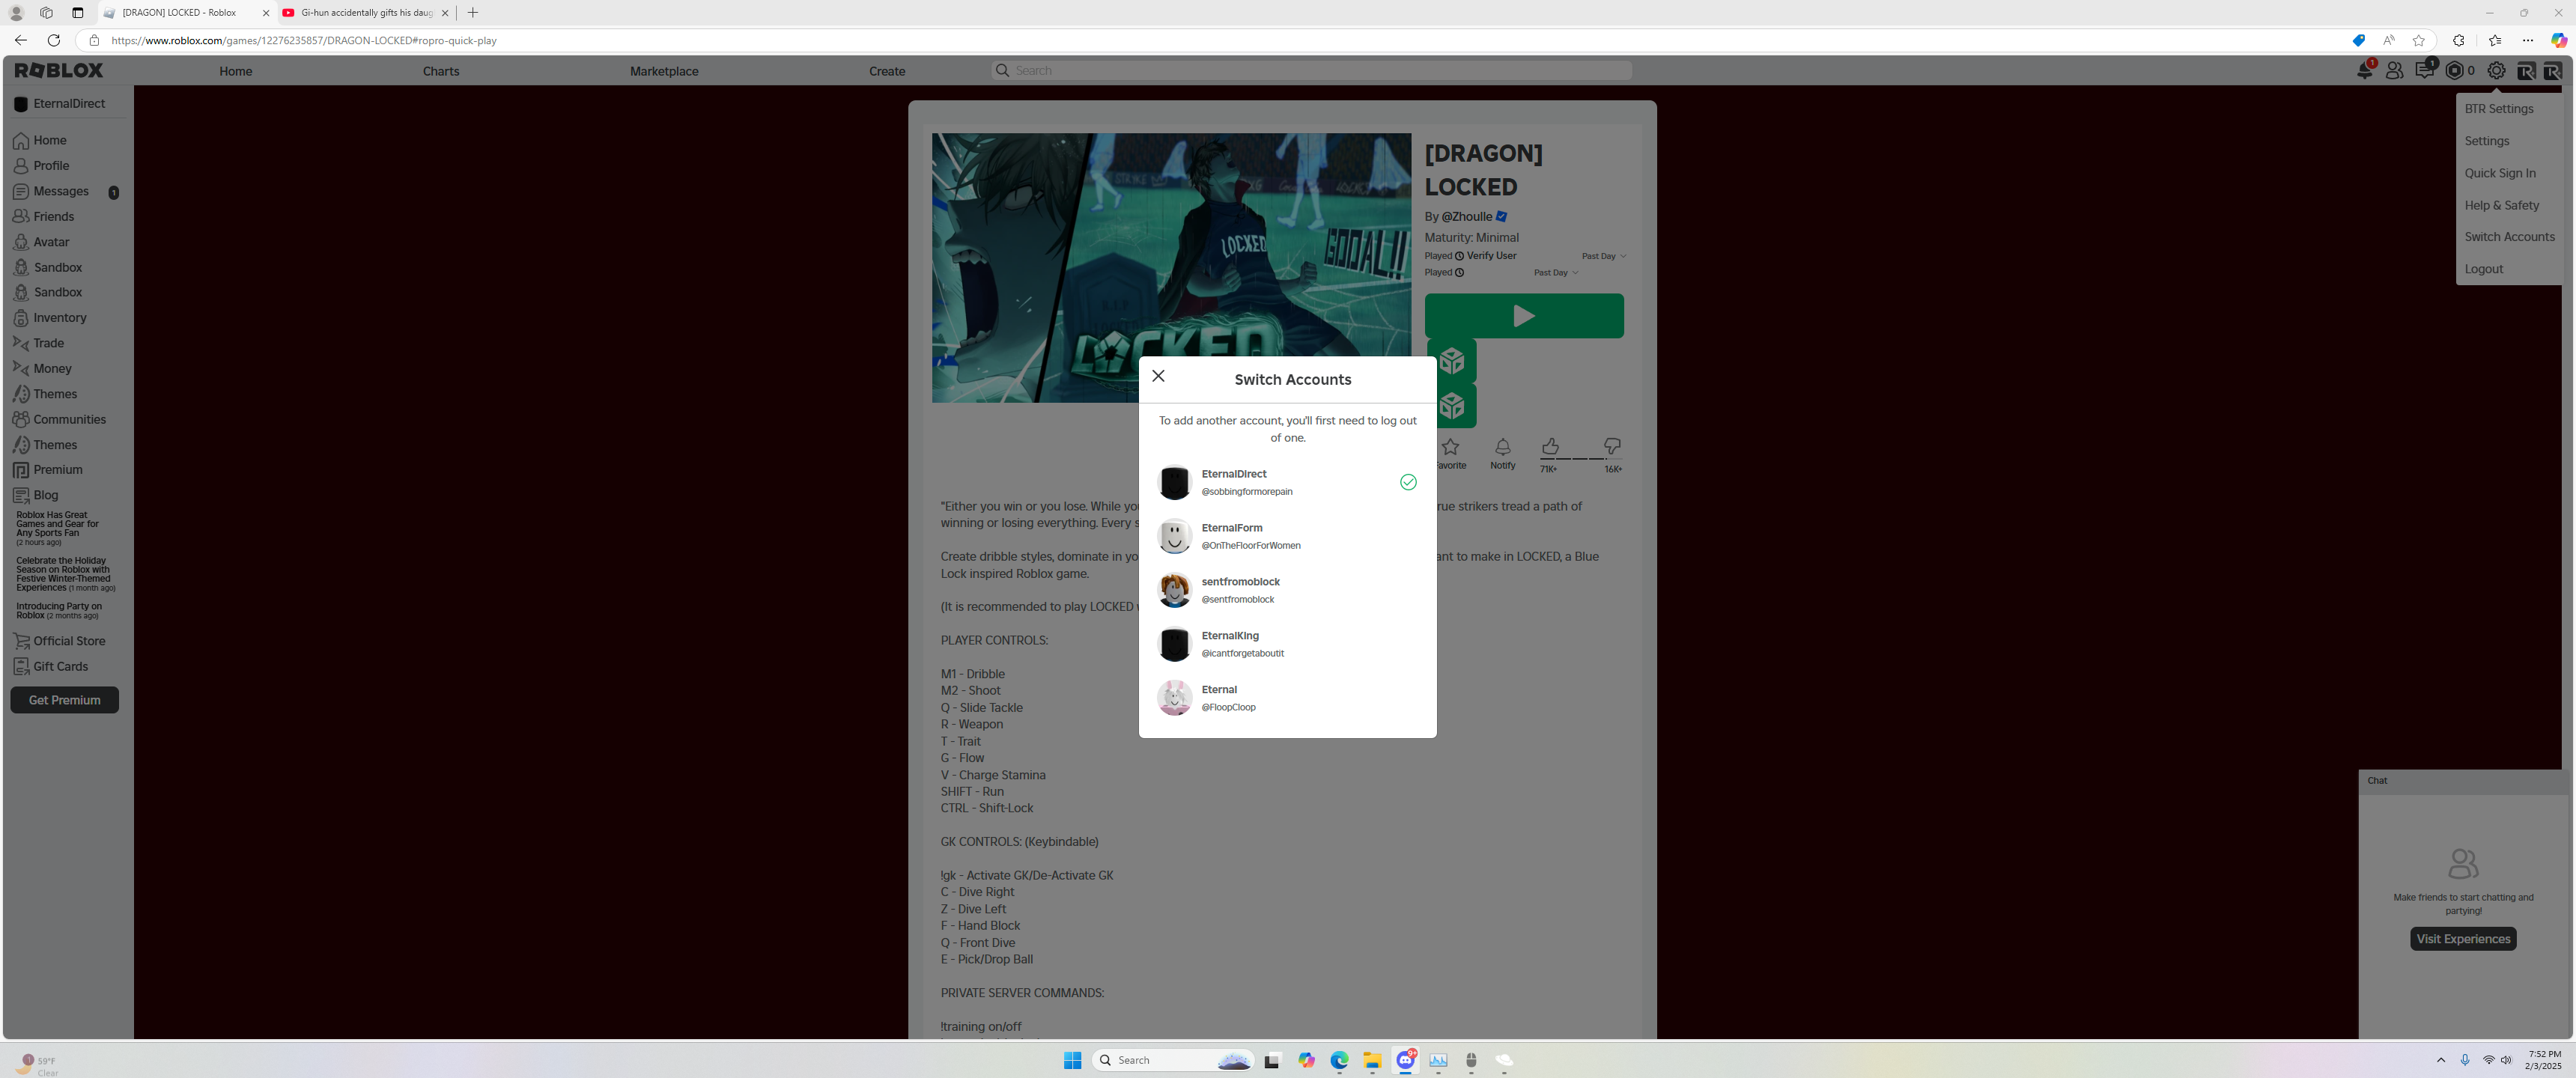
Task: Show hidden system tray icons chevron
Action: click(x=2440, y=1060)
